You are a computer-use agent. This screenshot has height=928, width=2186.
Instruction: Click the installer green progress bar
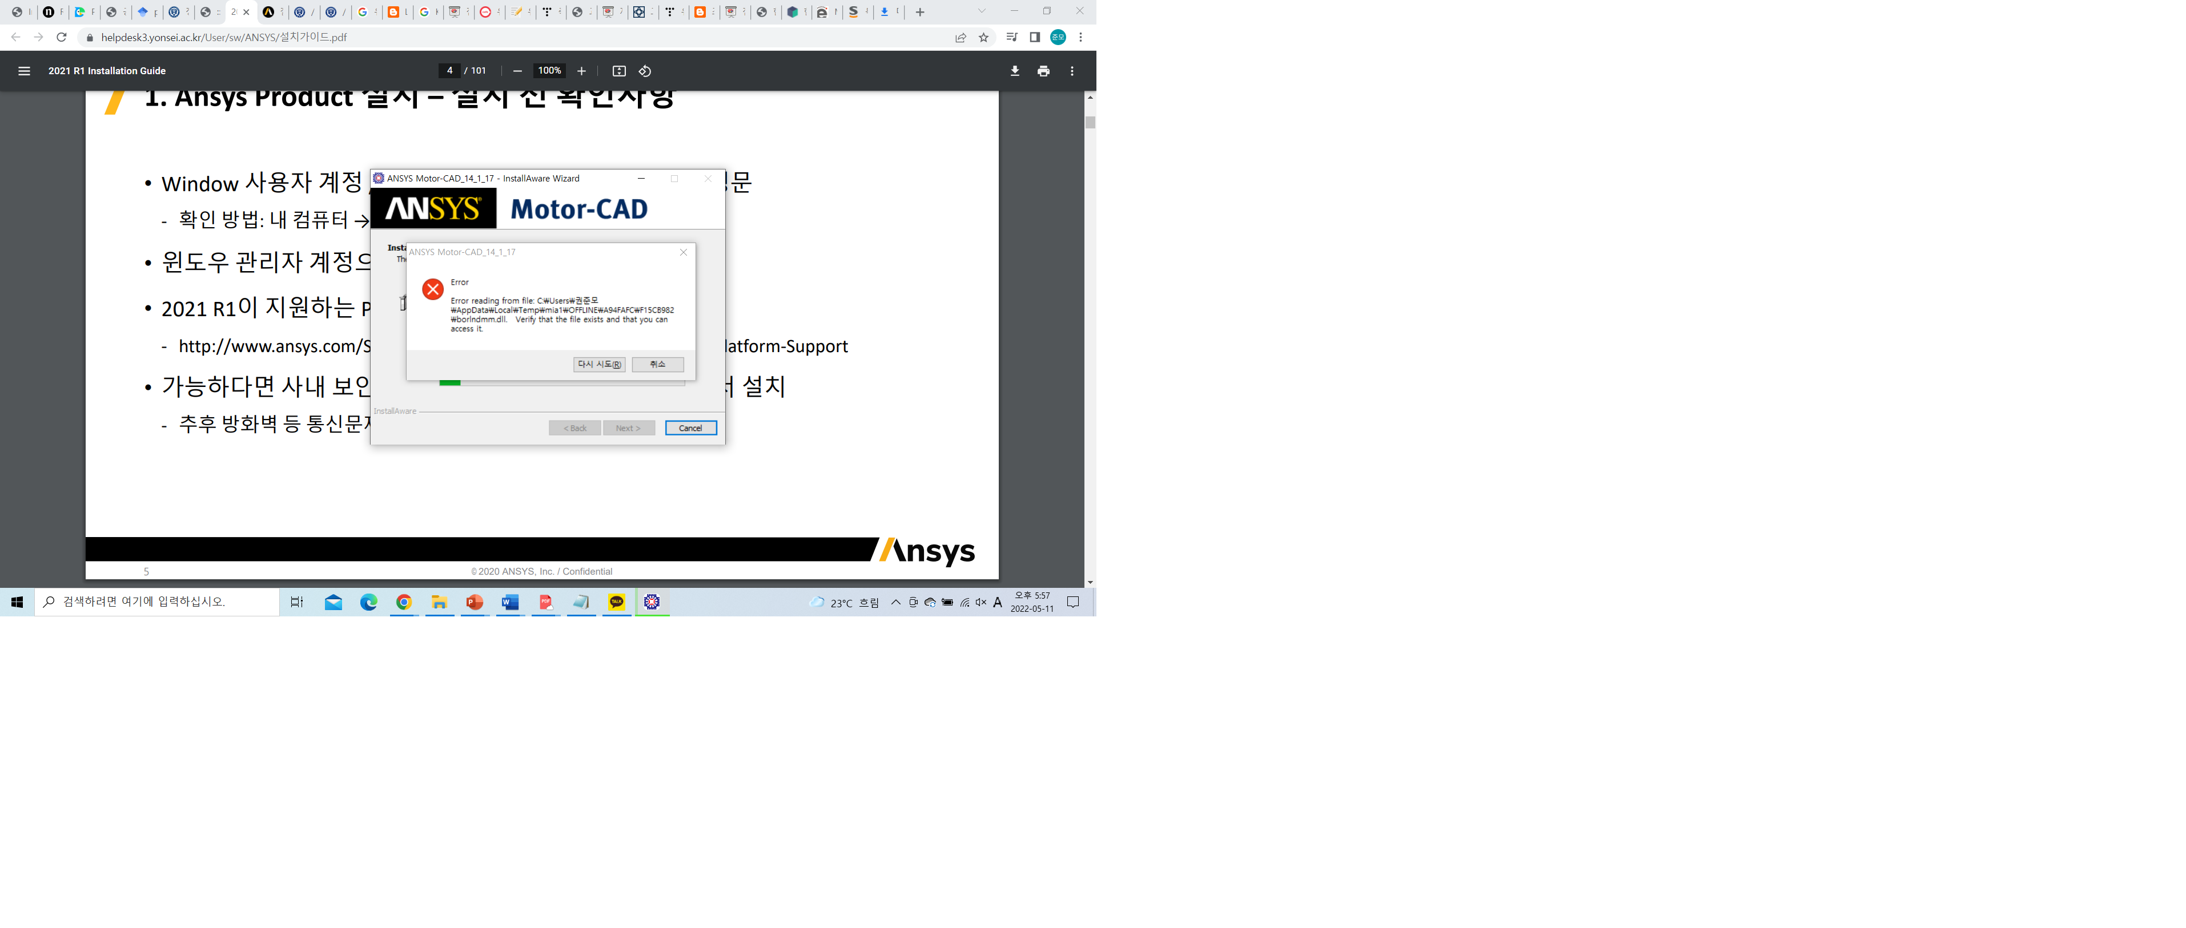450,382
